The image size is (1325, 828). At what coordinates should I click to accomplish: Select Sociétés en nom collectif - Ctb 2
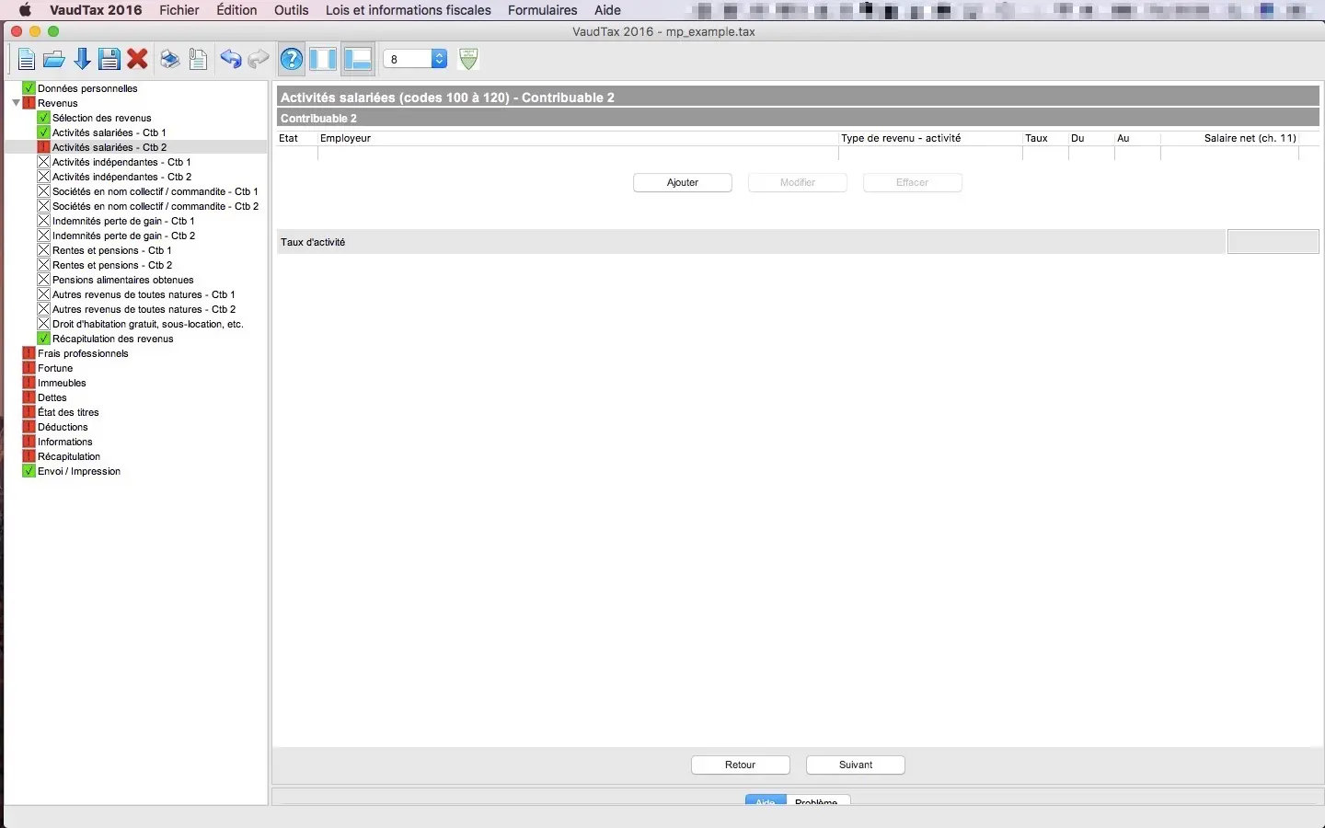[x=156, y=206]
